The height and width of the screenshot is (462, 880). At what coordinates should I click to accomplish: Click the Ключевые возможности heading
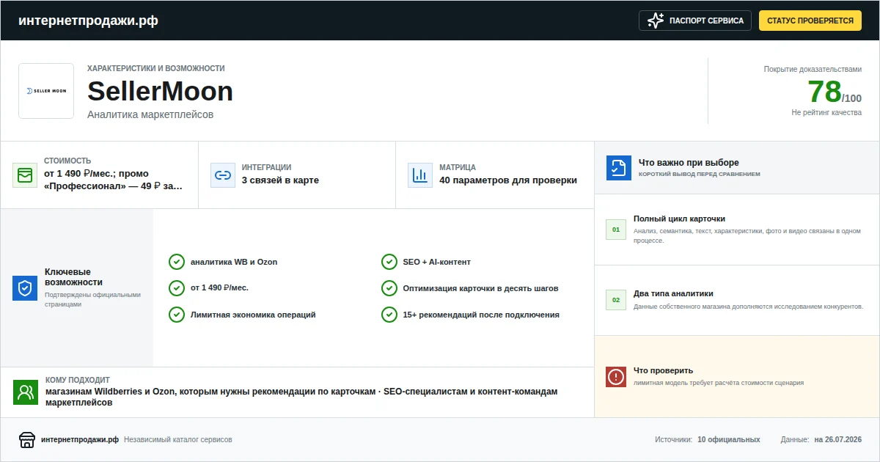click(73, 277)
